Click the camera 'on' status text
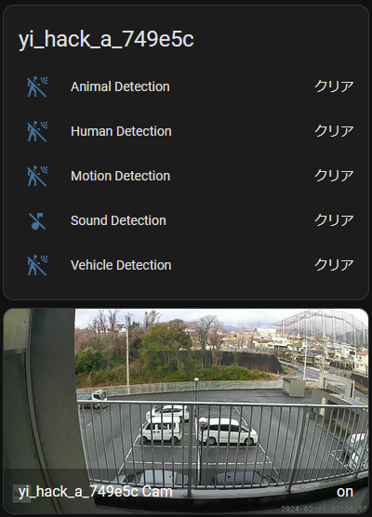 click(345, 492)
